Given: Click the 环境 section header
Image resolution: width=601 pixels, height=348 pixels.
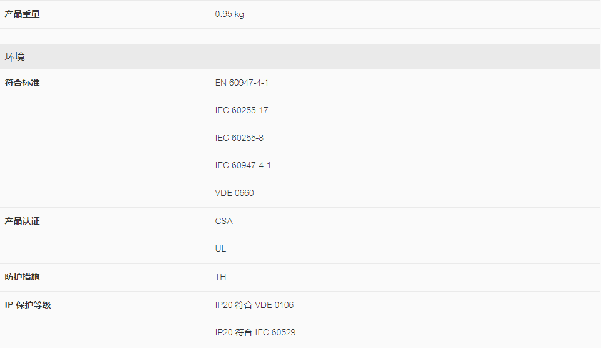Looking at the screenshot, I should [x=300, y=57].
